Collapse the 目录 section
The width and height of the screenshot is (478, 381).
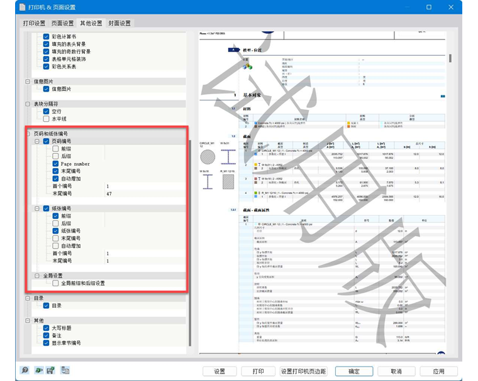28,298
